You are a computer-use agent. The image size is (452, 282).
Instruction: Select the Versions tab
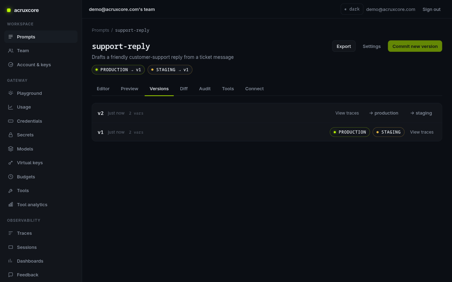pos(159,88)
